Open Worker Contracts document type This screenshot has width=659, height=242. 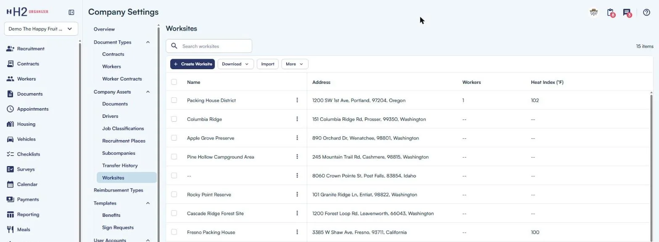(x=122, y=79)
